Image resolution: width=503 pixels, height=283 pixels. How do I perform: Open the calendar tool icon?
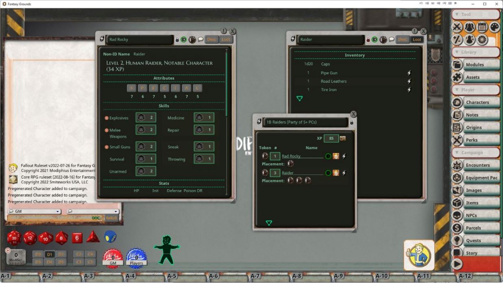[x=481, y=27]
